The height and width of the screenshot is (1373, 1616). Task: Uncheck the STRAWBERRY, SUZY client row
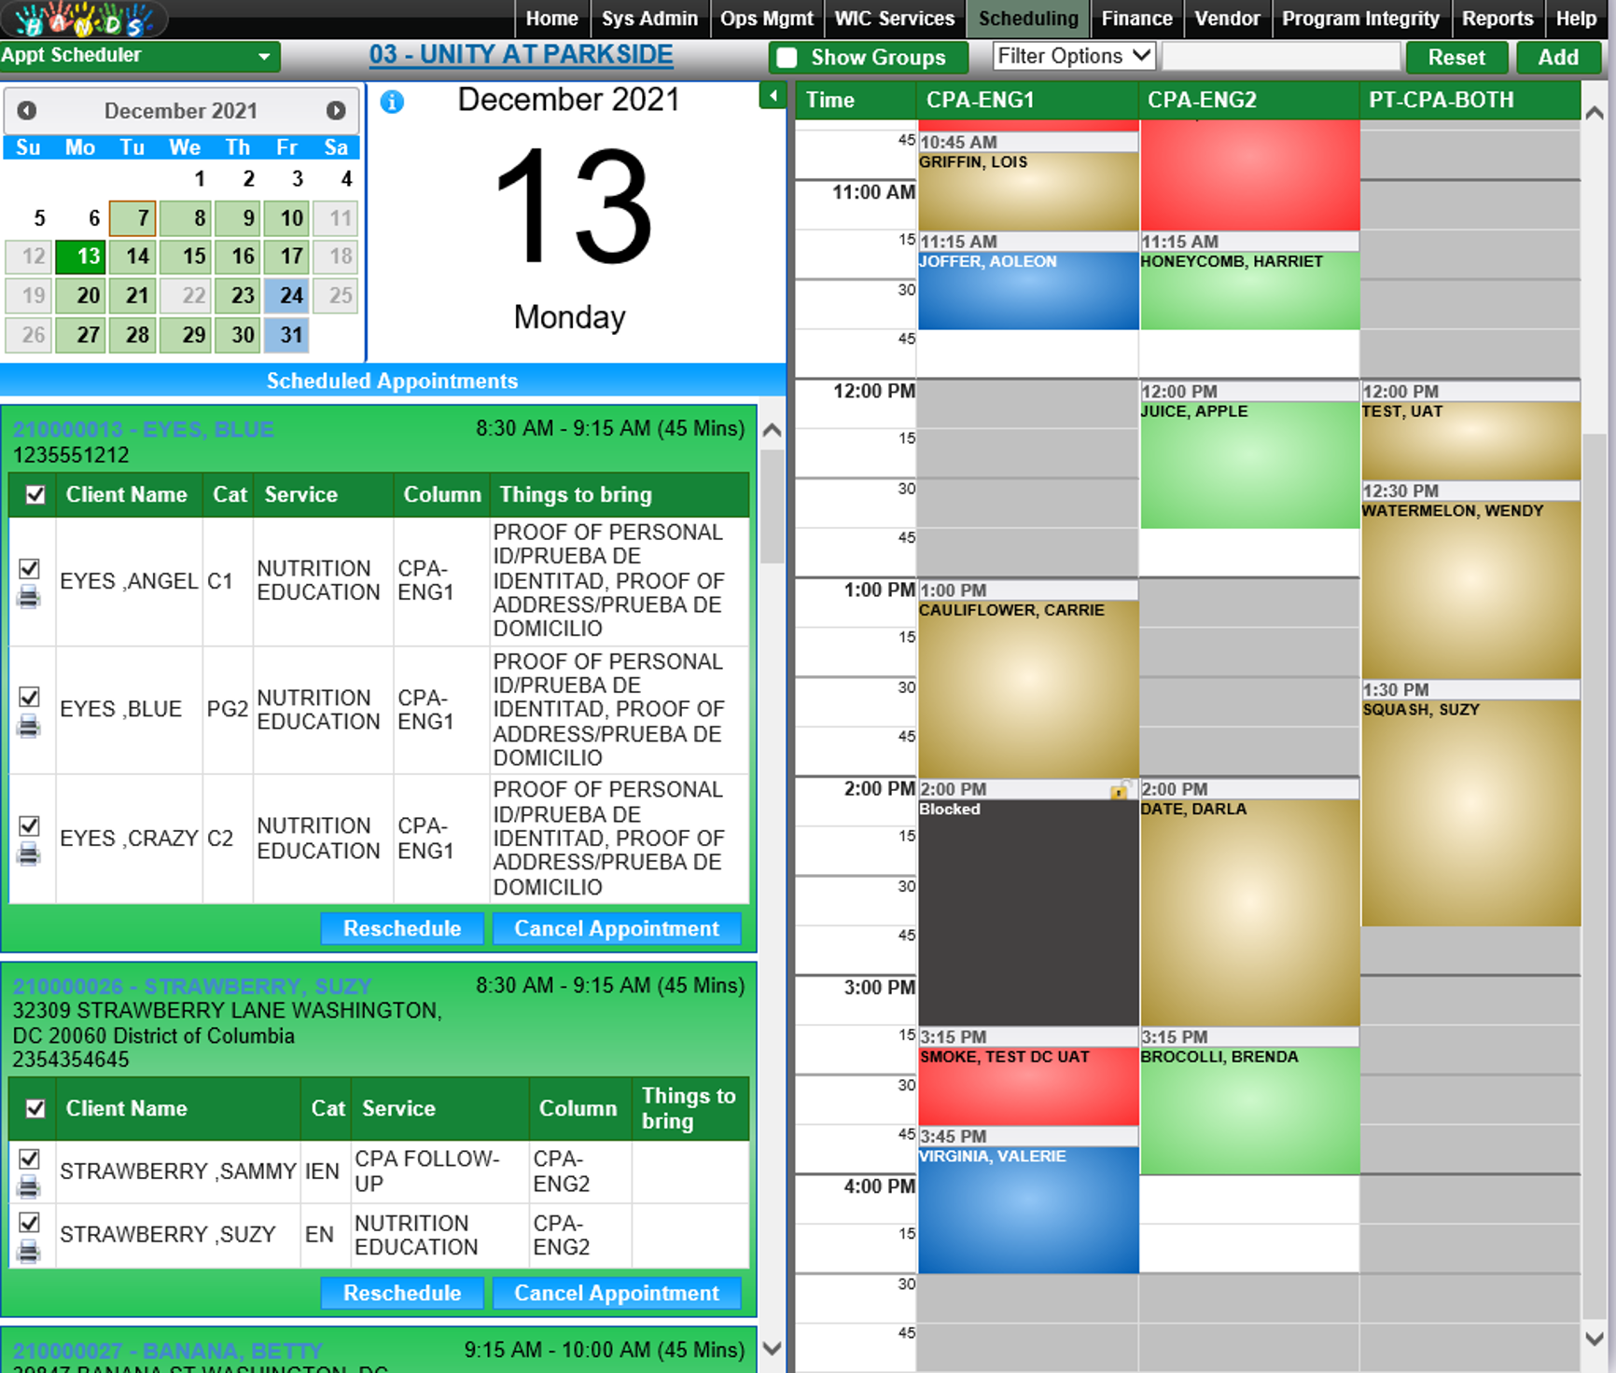[x=29, y=1222]
